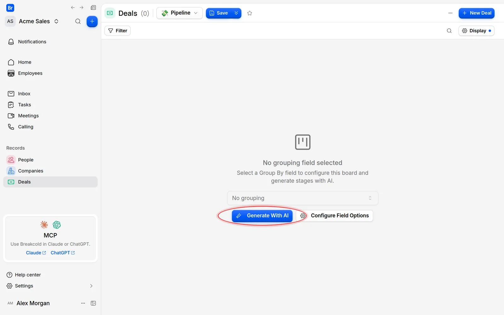Viewport: 504px width, 315px height.
Task: Click New Deal
Action: (476, 13)
